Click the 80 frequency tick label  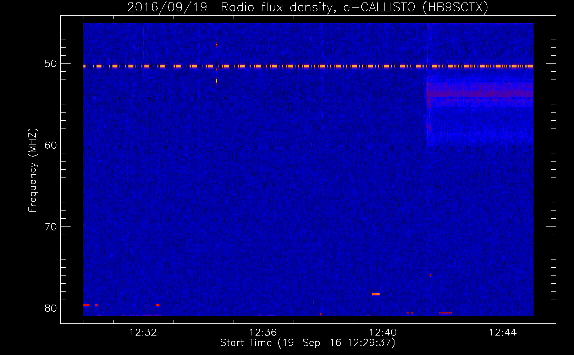[51, 308]
